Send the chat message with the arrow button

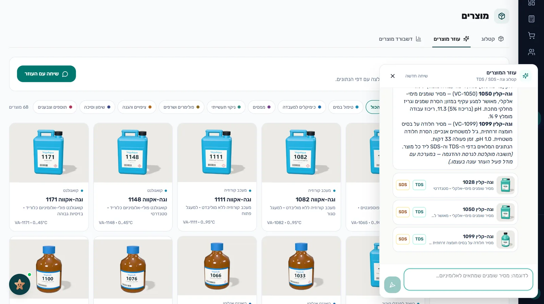tap(392, 285)
